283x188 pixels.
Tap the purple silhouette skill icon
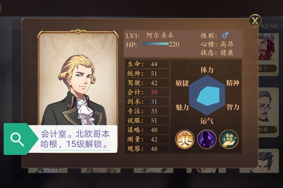(207, 139)
